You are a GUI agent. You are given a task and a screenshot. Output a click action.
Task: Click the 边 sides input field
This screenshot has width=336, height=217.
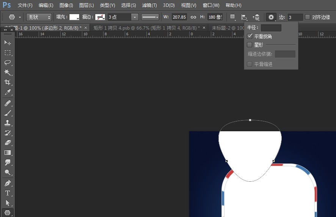[x=295, y=17]
